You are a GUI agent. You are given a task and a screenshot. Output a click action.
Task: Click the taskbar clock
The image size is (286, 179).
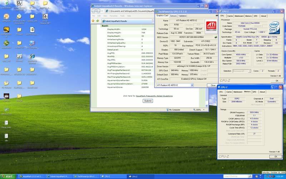click(x=280, y=176)
